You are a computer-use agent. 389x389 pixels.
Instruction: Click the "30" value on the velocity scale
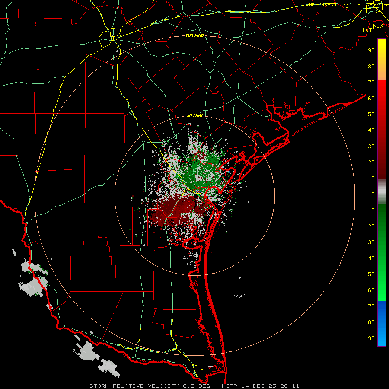click(371, 147)
